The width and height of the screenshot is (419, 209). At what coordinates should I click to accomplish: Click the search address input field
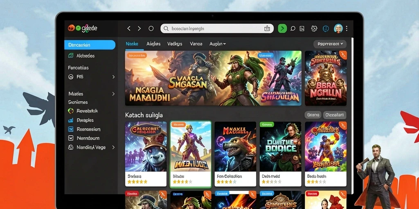point(217,29)
